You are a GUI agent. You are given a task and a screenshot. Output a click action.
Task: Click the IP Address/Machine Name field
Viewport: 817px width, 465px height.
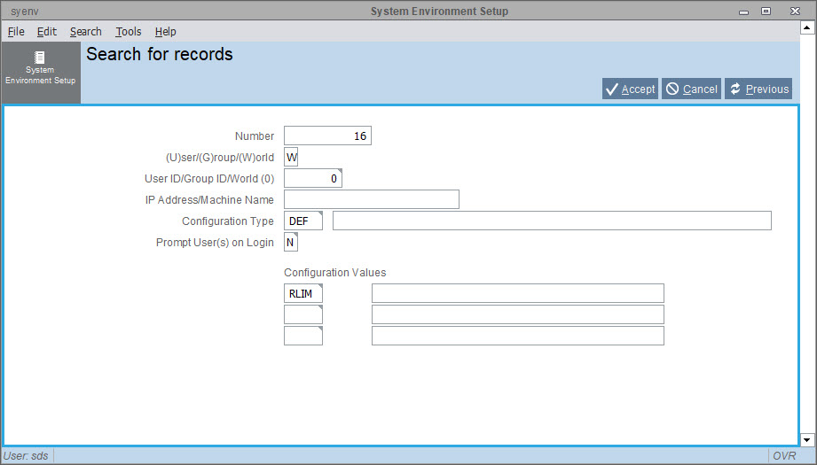pyautogui.click(x=372, y=200)
